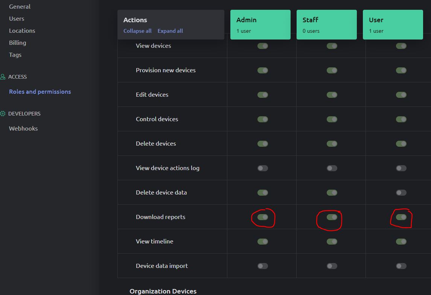Screen dimensions: 431x295
Task: Enable View device actions log for Admin
Action: pyautogui.click(x=263, y=168)
